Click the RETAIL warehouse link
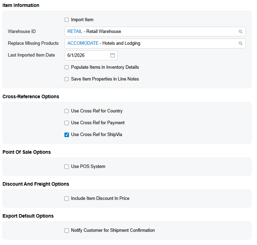 [x=75, y=31]
